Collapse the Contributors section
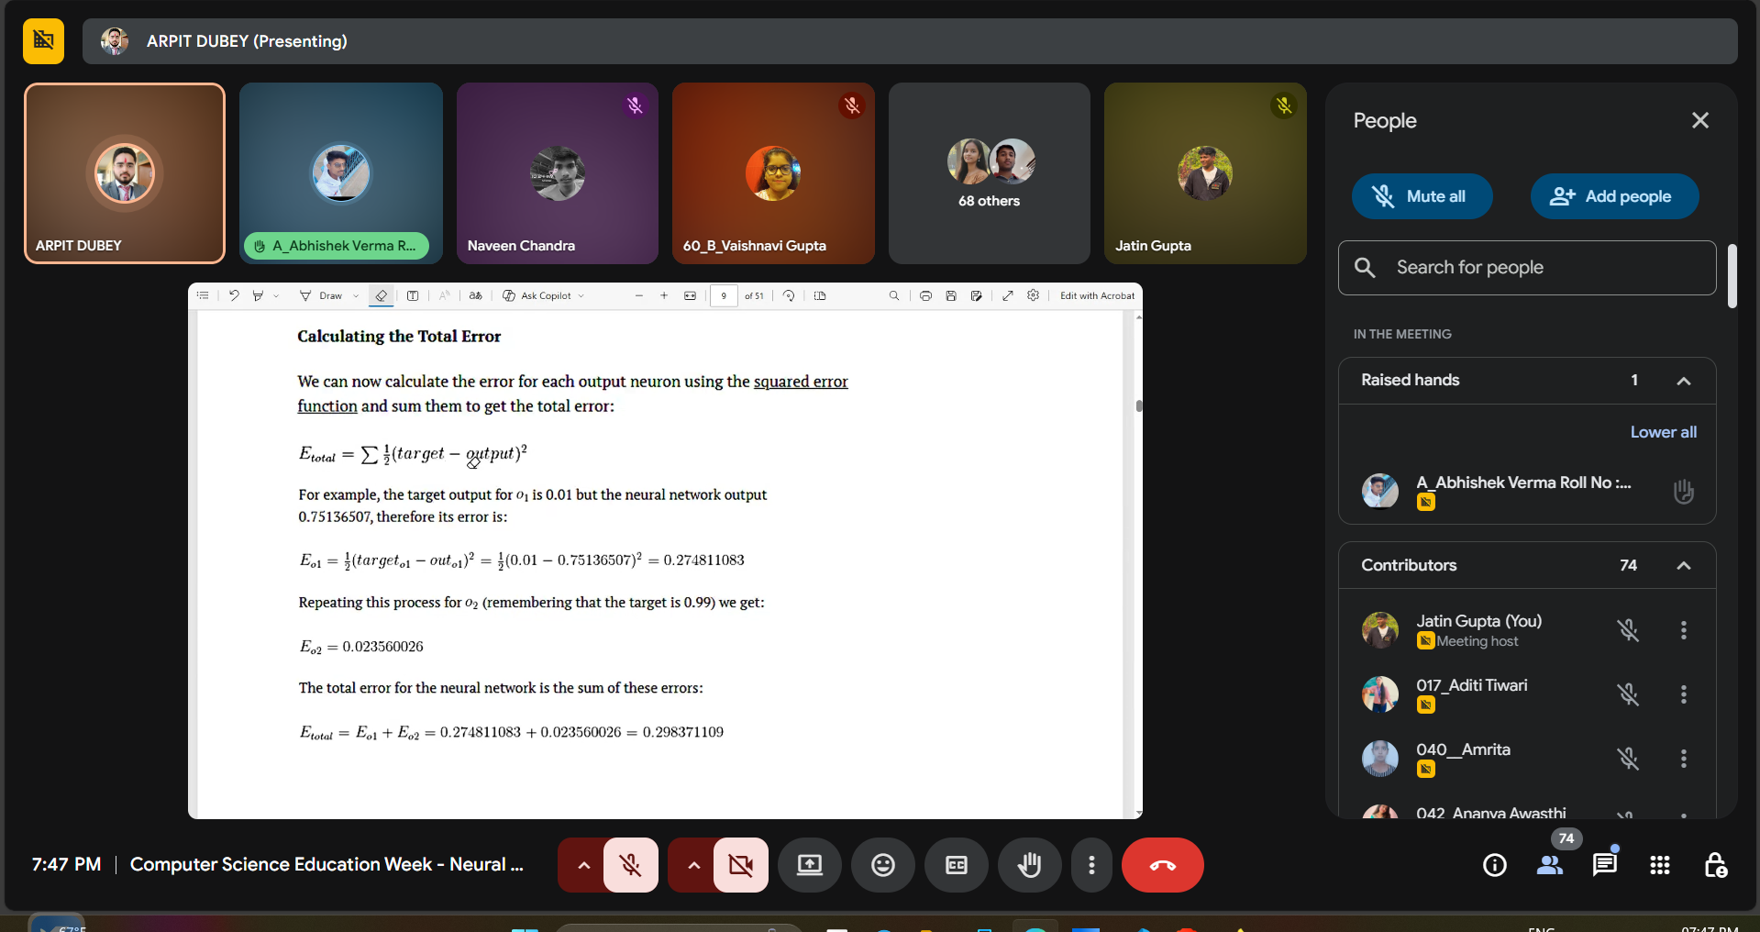This screenshot has width=1760, height=932. [1683, 566]
